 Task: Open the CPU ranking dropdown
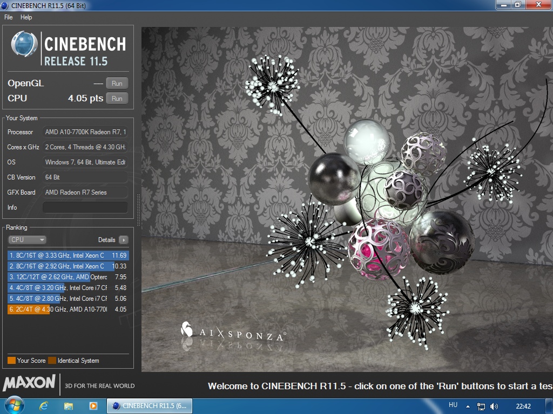[x=27, y=240]
